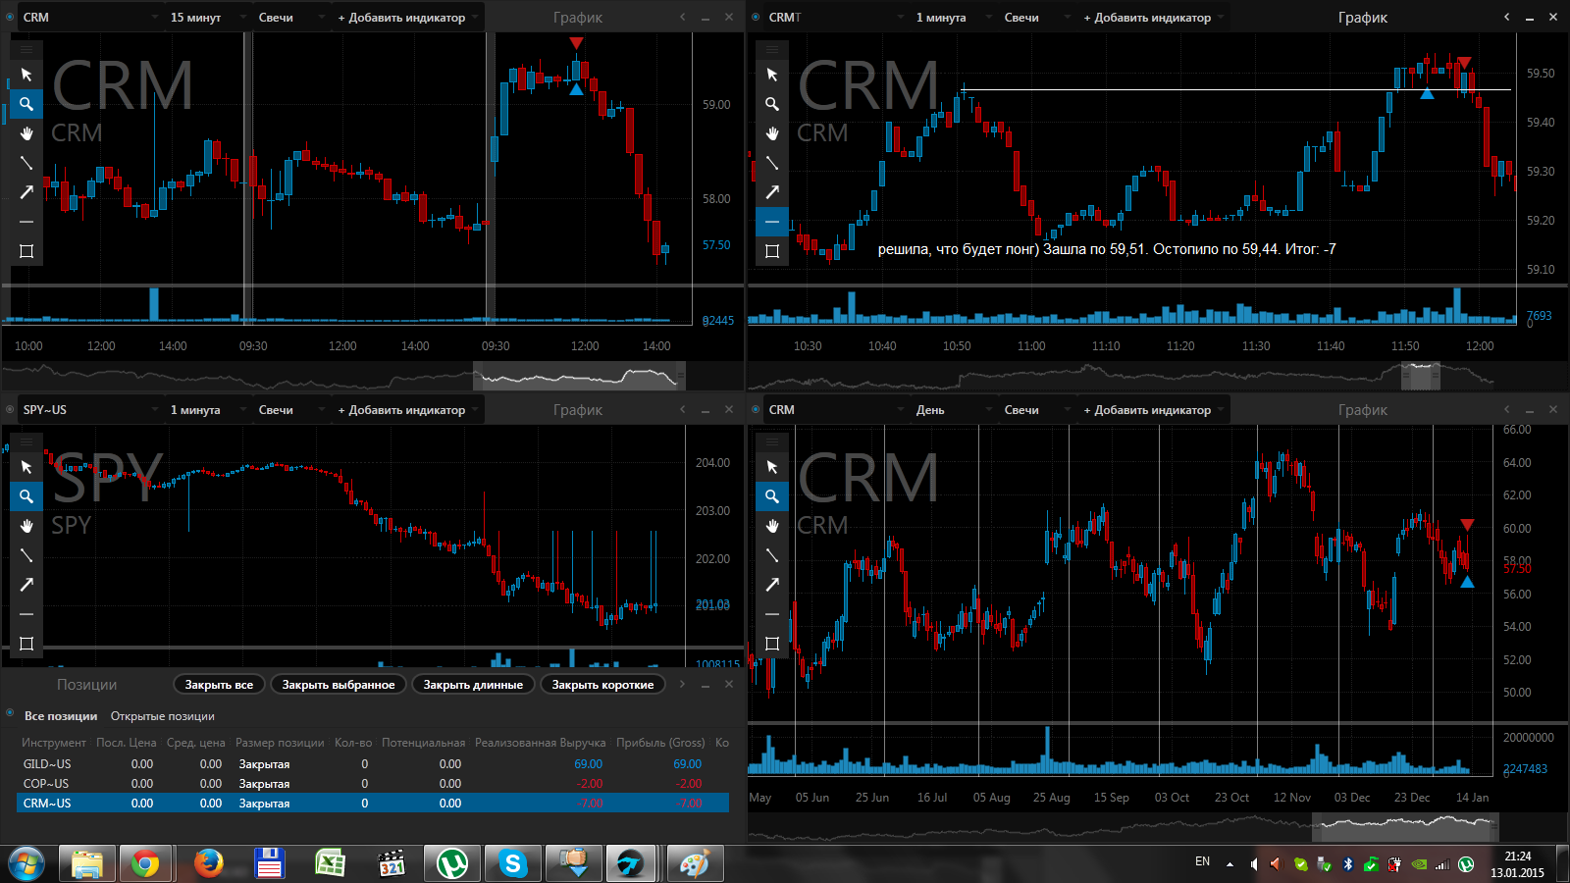The width and height of the screenshot is (1570, 883).
Task: Sort by 'Размер позиции' column header
Action: (280, 743)
